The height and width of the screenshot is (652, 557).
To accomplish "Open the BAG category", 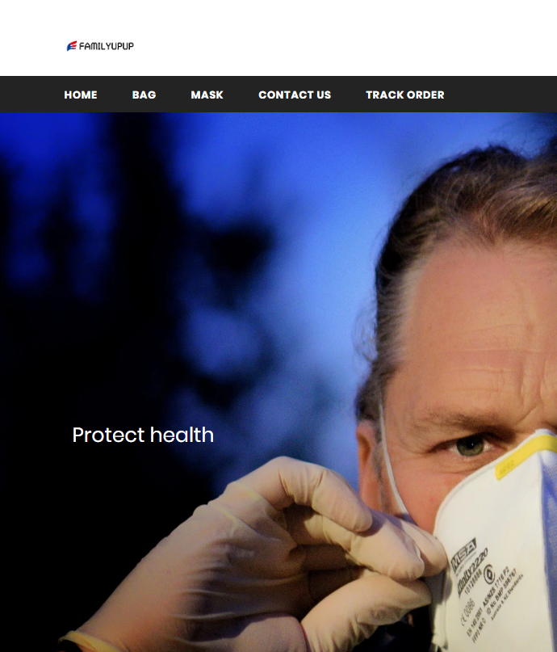I will click(144, 95).
